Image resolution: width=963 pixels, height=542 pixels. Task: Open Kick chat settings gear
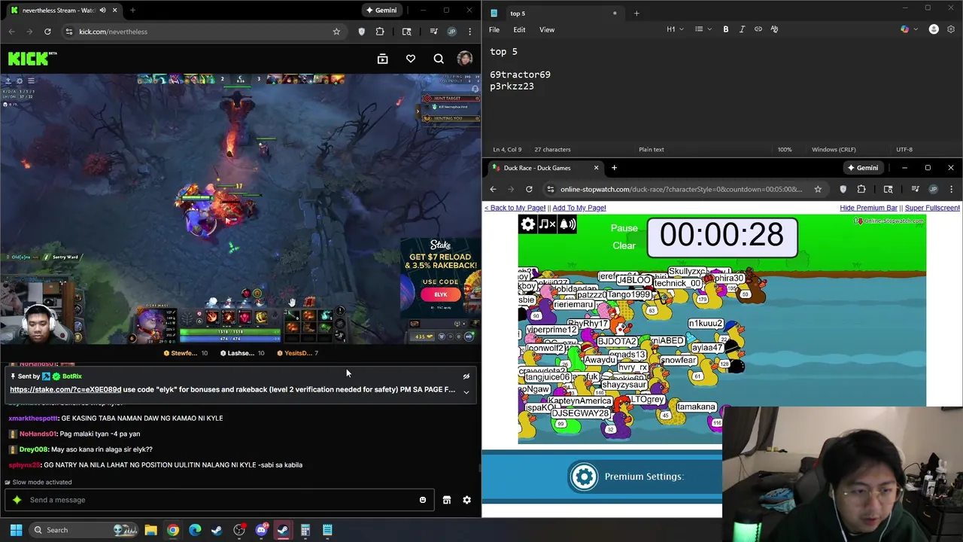coord(466,500)
